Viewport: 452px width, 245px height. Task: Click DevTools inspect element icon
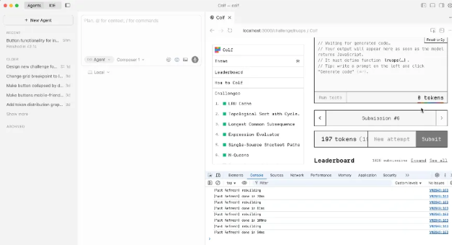pyautogui.click(x=210, y=175)
